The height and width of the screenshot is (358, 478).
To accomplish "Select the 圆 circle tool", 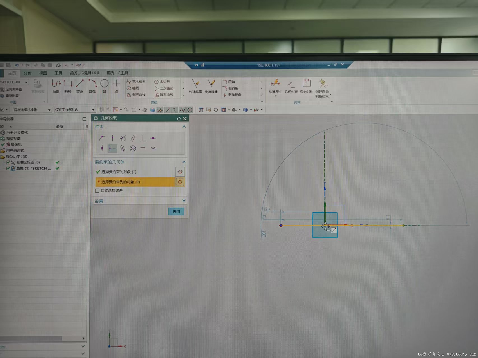I will 104,86.
